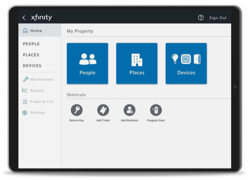Click the thermostat device icon
The width and height of the screenshot is (250, 180).
click(186, 59)
